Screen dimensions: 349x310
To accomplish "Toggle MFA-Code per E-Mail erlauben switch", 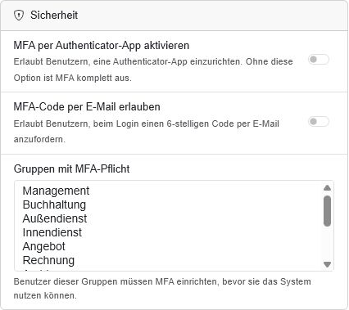I will 319,121.
